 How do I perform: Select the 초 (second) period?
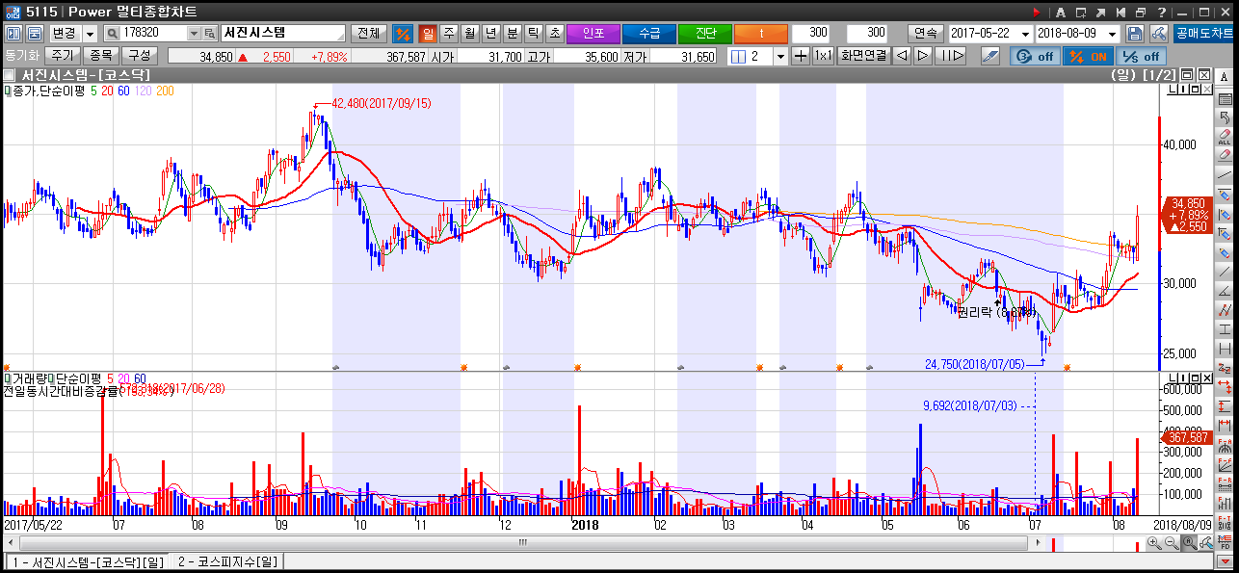[x=555, y=33]
